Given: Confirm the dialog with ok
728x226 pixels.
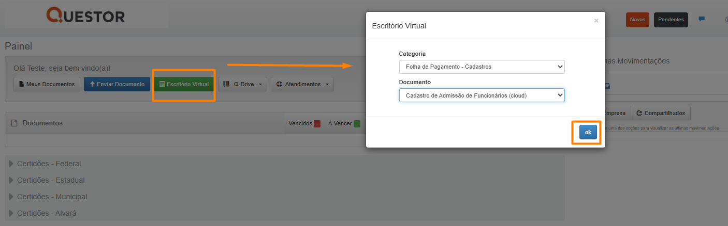Looking at the screenshot, I should click(588, 133).
